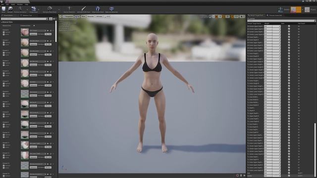This screenshot has height=178, width=317.
Task: Click the property matrix grid icon beside search
Action: click(51, 19)
